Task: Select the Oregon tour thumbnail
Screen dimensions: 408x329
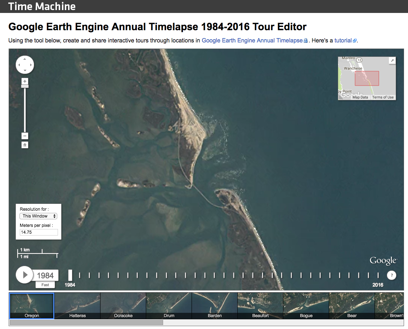Action: (32, 306)
